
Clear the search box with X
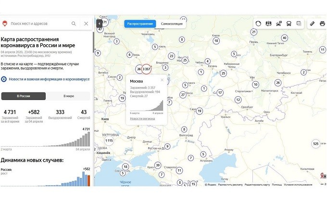86,24
